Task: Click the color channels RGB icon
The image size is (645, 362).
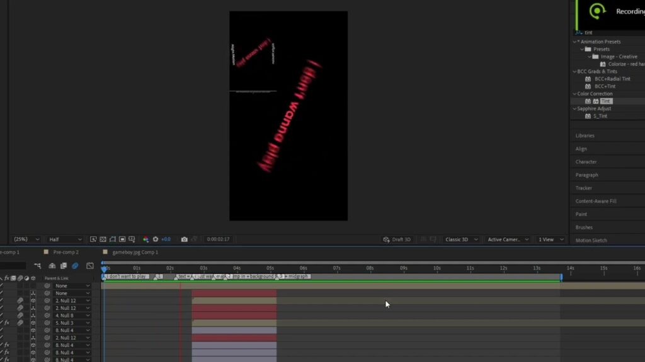Action: click(x=146, y=239)
